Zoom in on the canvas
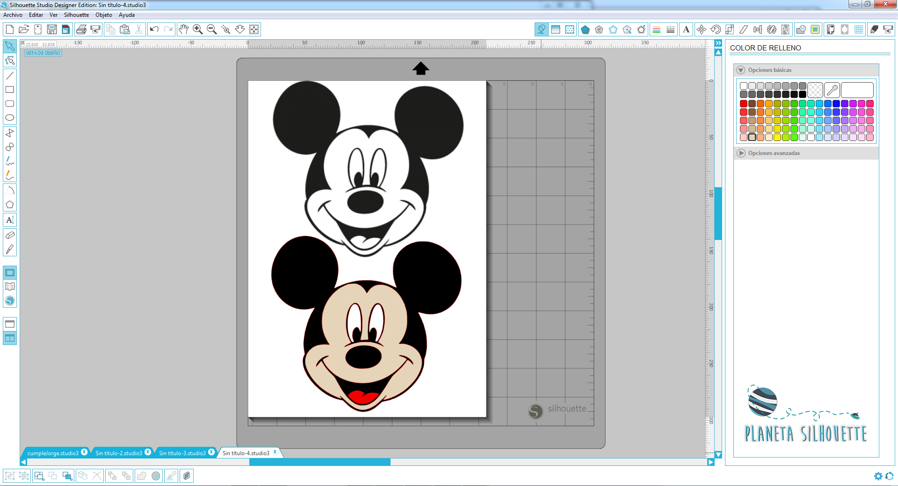Screen dimensions: 898x486 tap(197, 29)
